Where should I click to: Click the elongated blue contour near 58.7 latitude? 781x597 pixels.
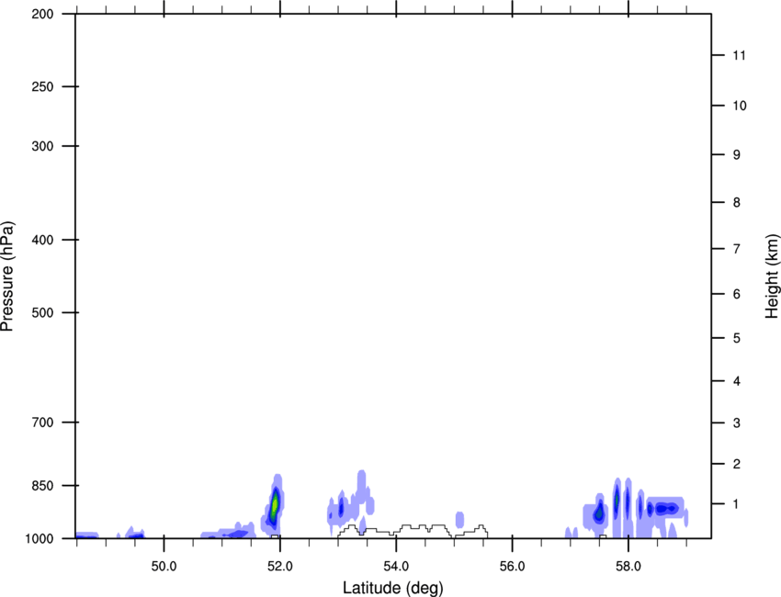[666, 509]
